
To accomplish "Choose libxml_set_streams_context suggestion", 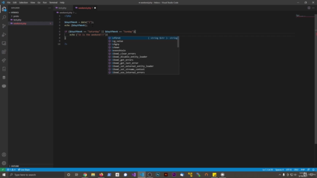I will point(143,69).
